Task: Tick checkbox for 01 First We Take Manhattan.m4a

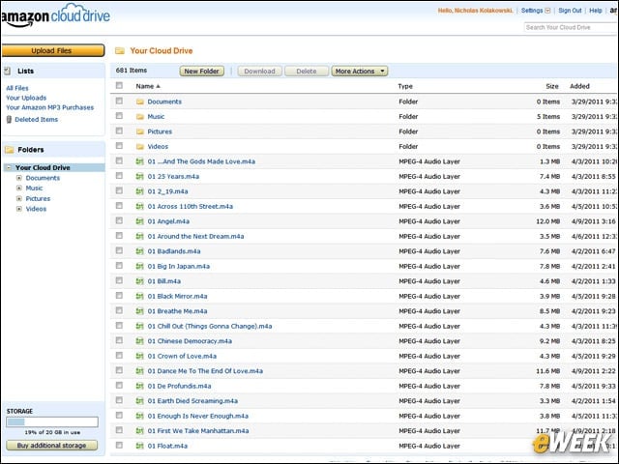Action: [119, 430]
